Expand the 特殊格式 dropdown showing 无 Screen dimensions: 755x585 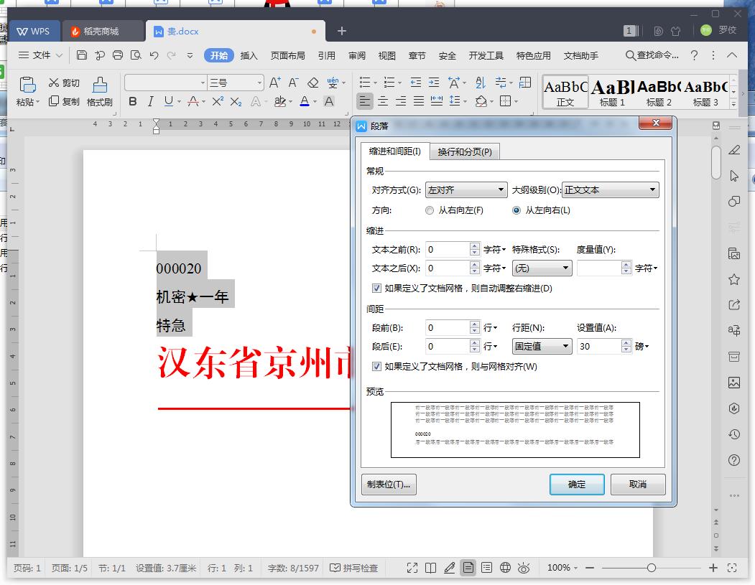pos(542,268)
